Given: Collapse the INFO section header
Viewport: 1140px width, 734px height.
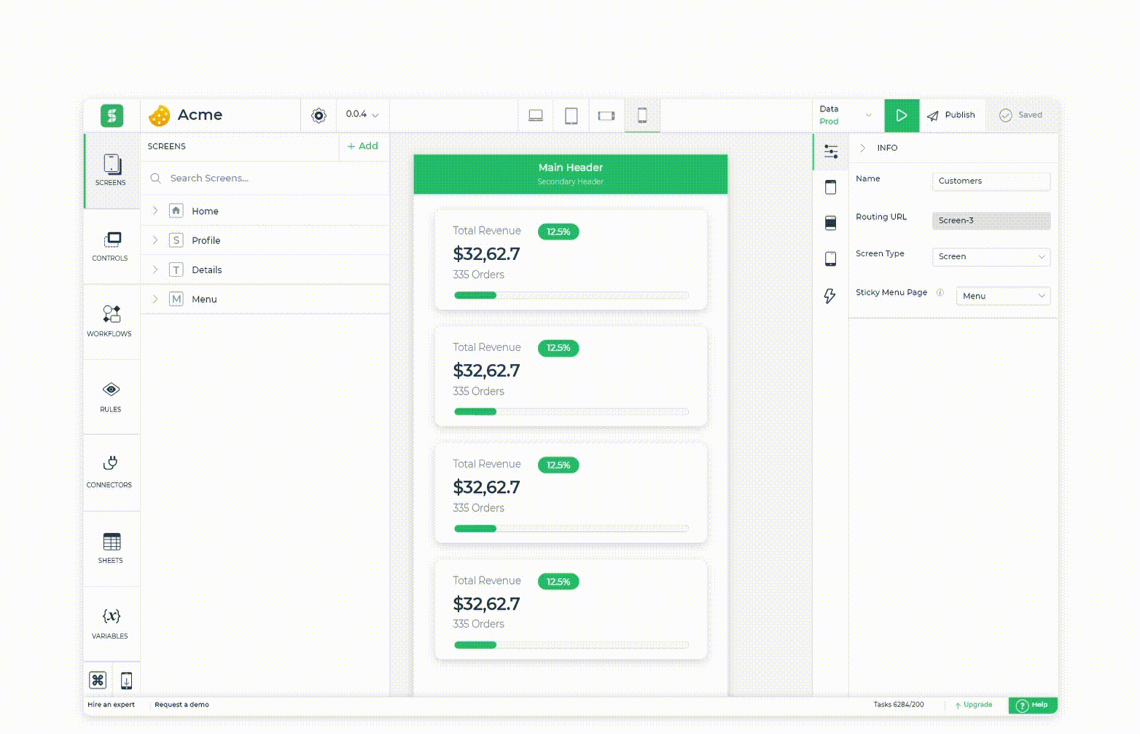Looking at the screenshot, I should pyautogui.click(x=863, y=148).
